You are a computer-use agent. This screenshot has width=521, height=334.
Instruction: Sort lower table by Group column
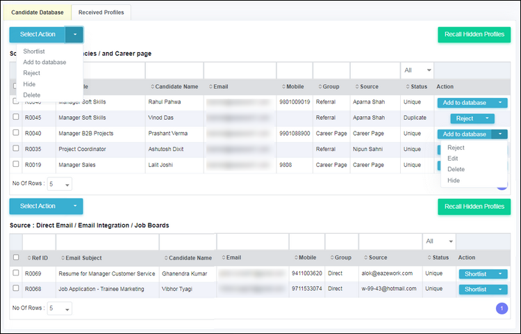click(340, 257)
